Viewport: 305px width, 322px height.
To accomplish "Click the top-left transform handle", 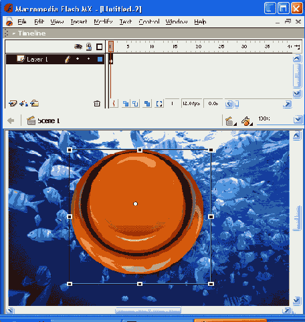I will click(70, 150).
